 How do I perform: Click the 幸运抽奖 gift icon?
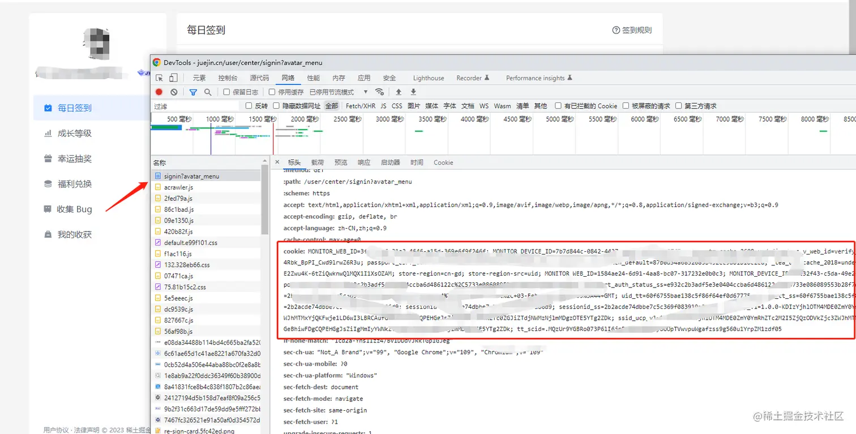click(x=48, y=159)
